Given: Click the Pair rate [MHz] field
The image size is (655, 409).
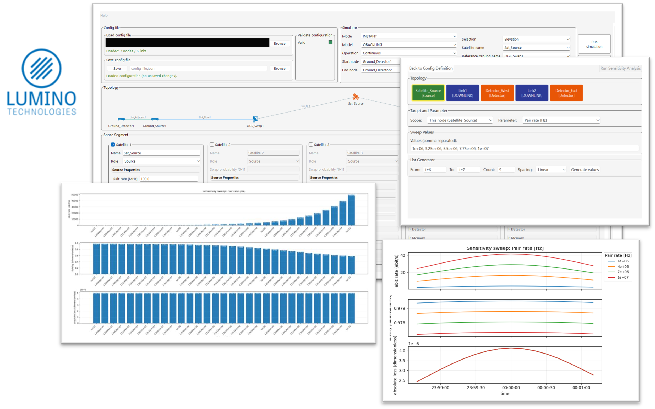Looking at the screenshot, I should tap(169, 179).
